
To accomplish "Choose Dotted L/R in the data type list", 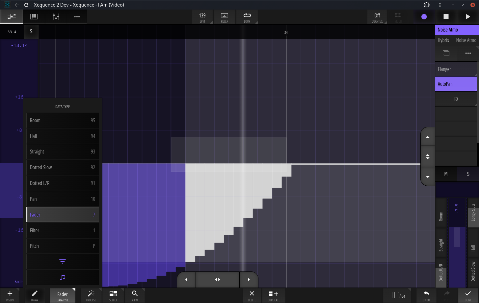I will click(63, 183).
